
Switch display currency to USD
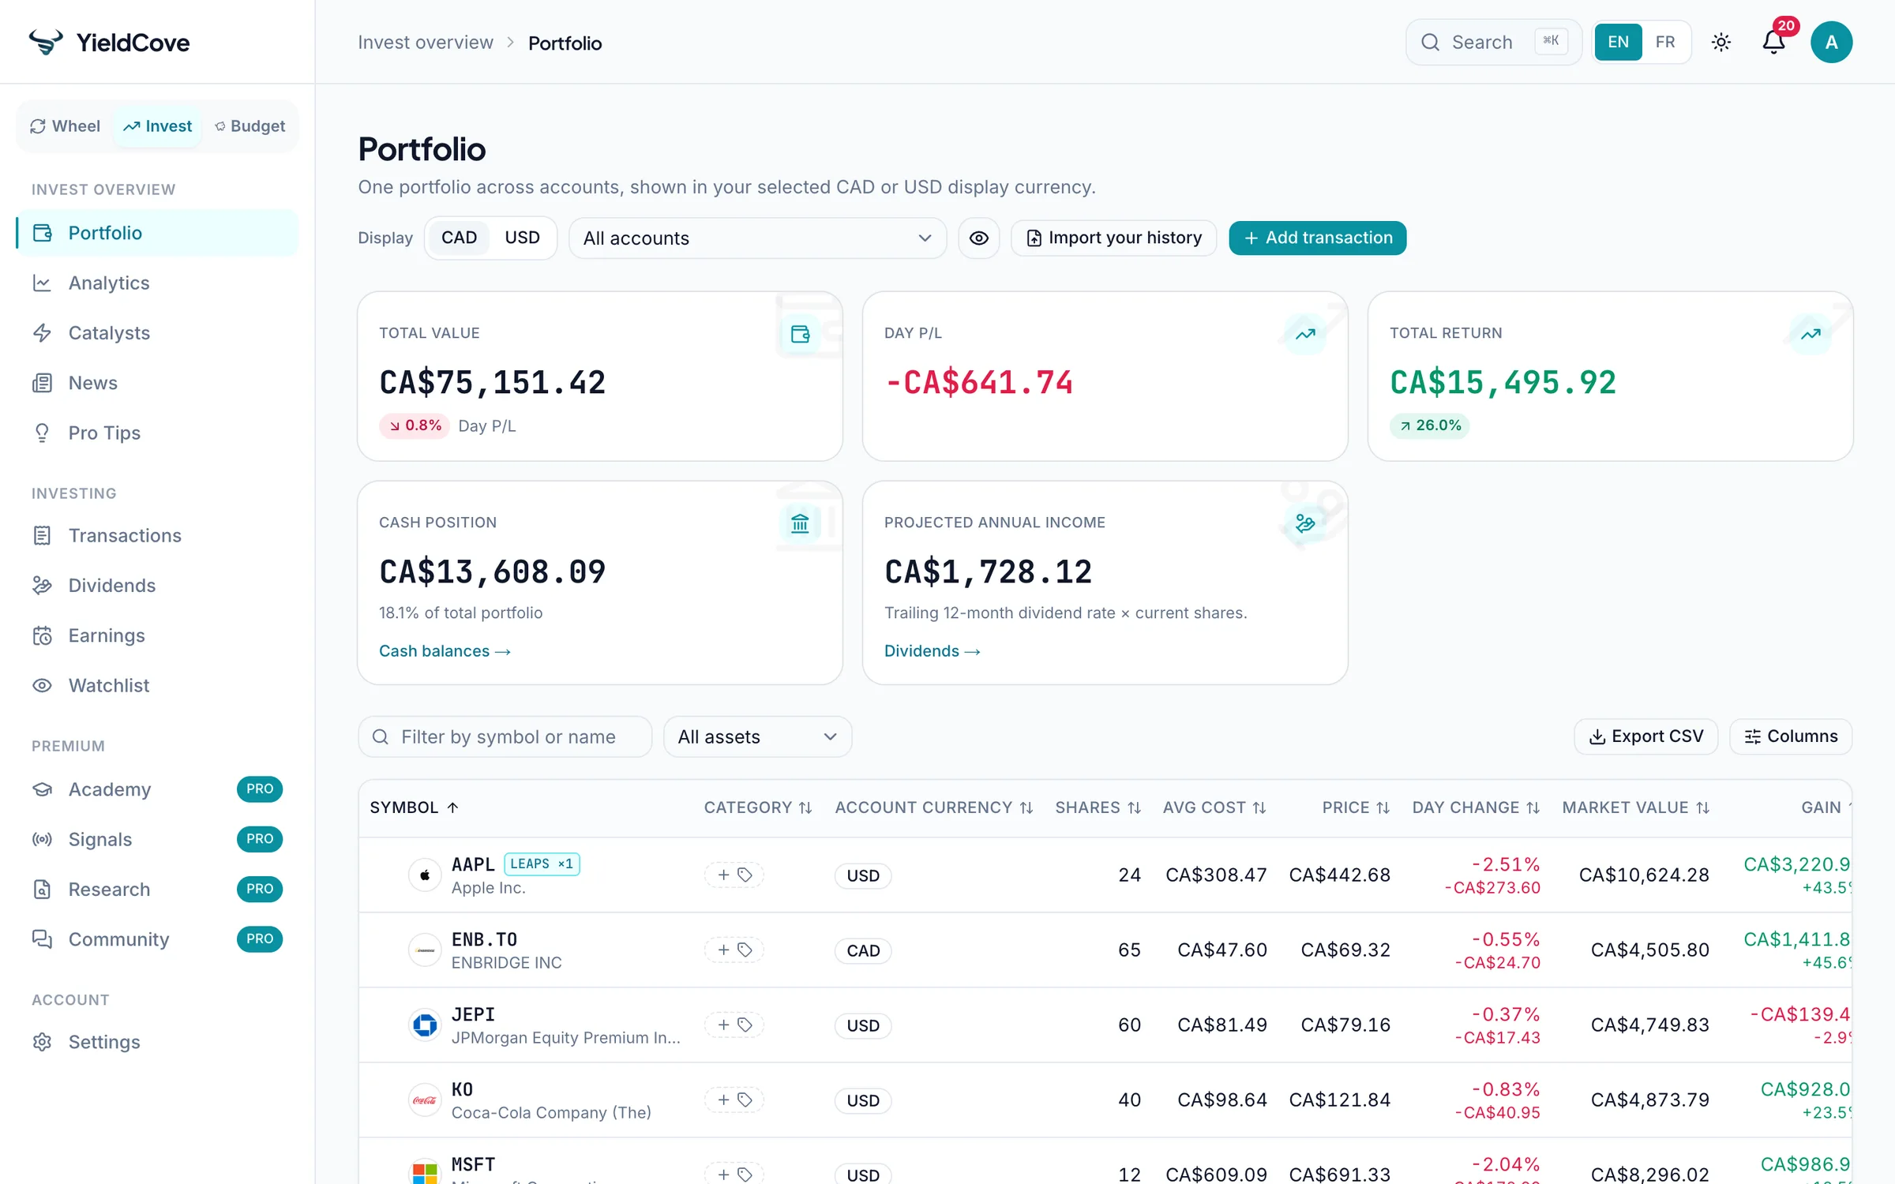point(522,238)
